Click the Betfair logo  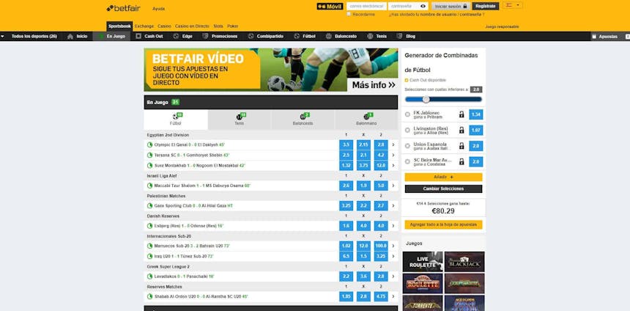click(123, 8)
